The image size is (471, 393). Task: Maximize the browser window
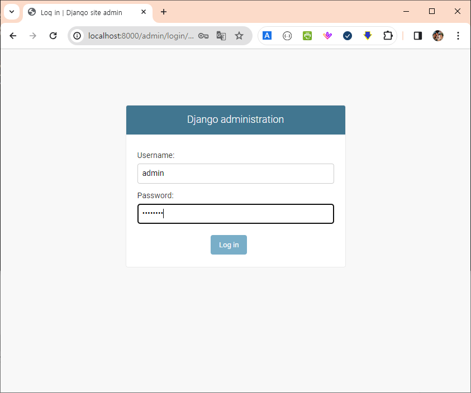(432, 11)
